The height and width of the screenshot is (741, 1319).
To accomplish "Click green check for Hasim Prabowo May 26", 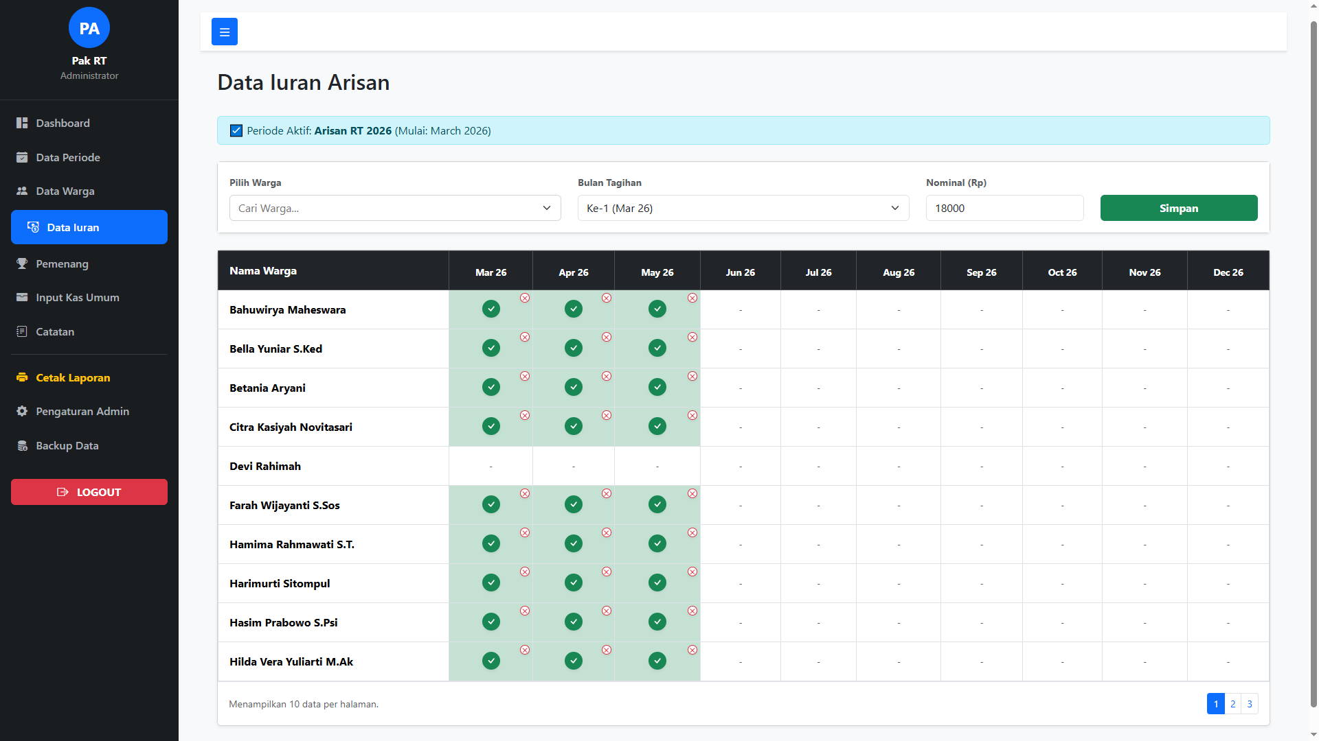I will [657, 622].
